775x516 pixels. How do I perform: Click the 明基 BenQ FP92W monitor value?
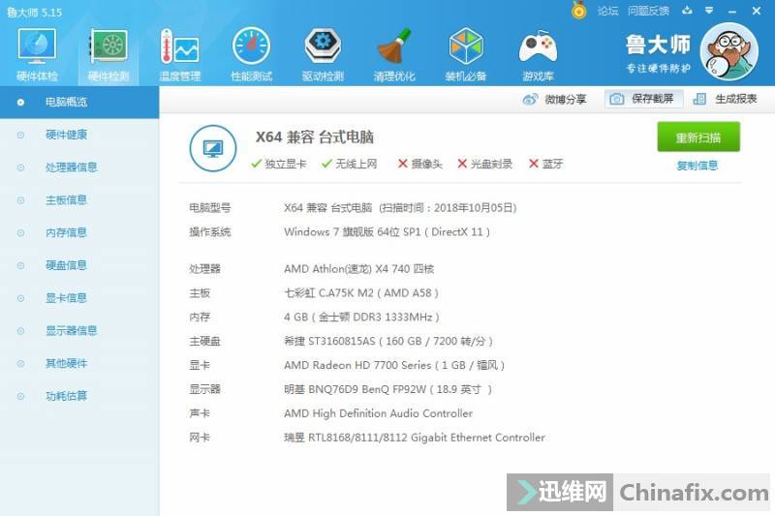[x=388, y=389]
